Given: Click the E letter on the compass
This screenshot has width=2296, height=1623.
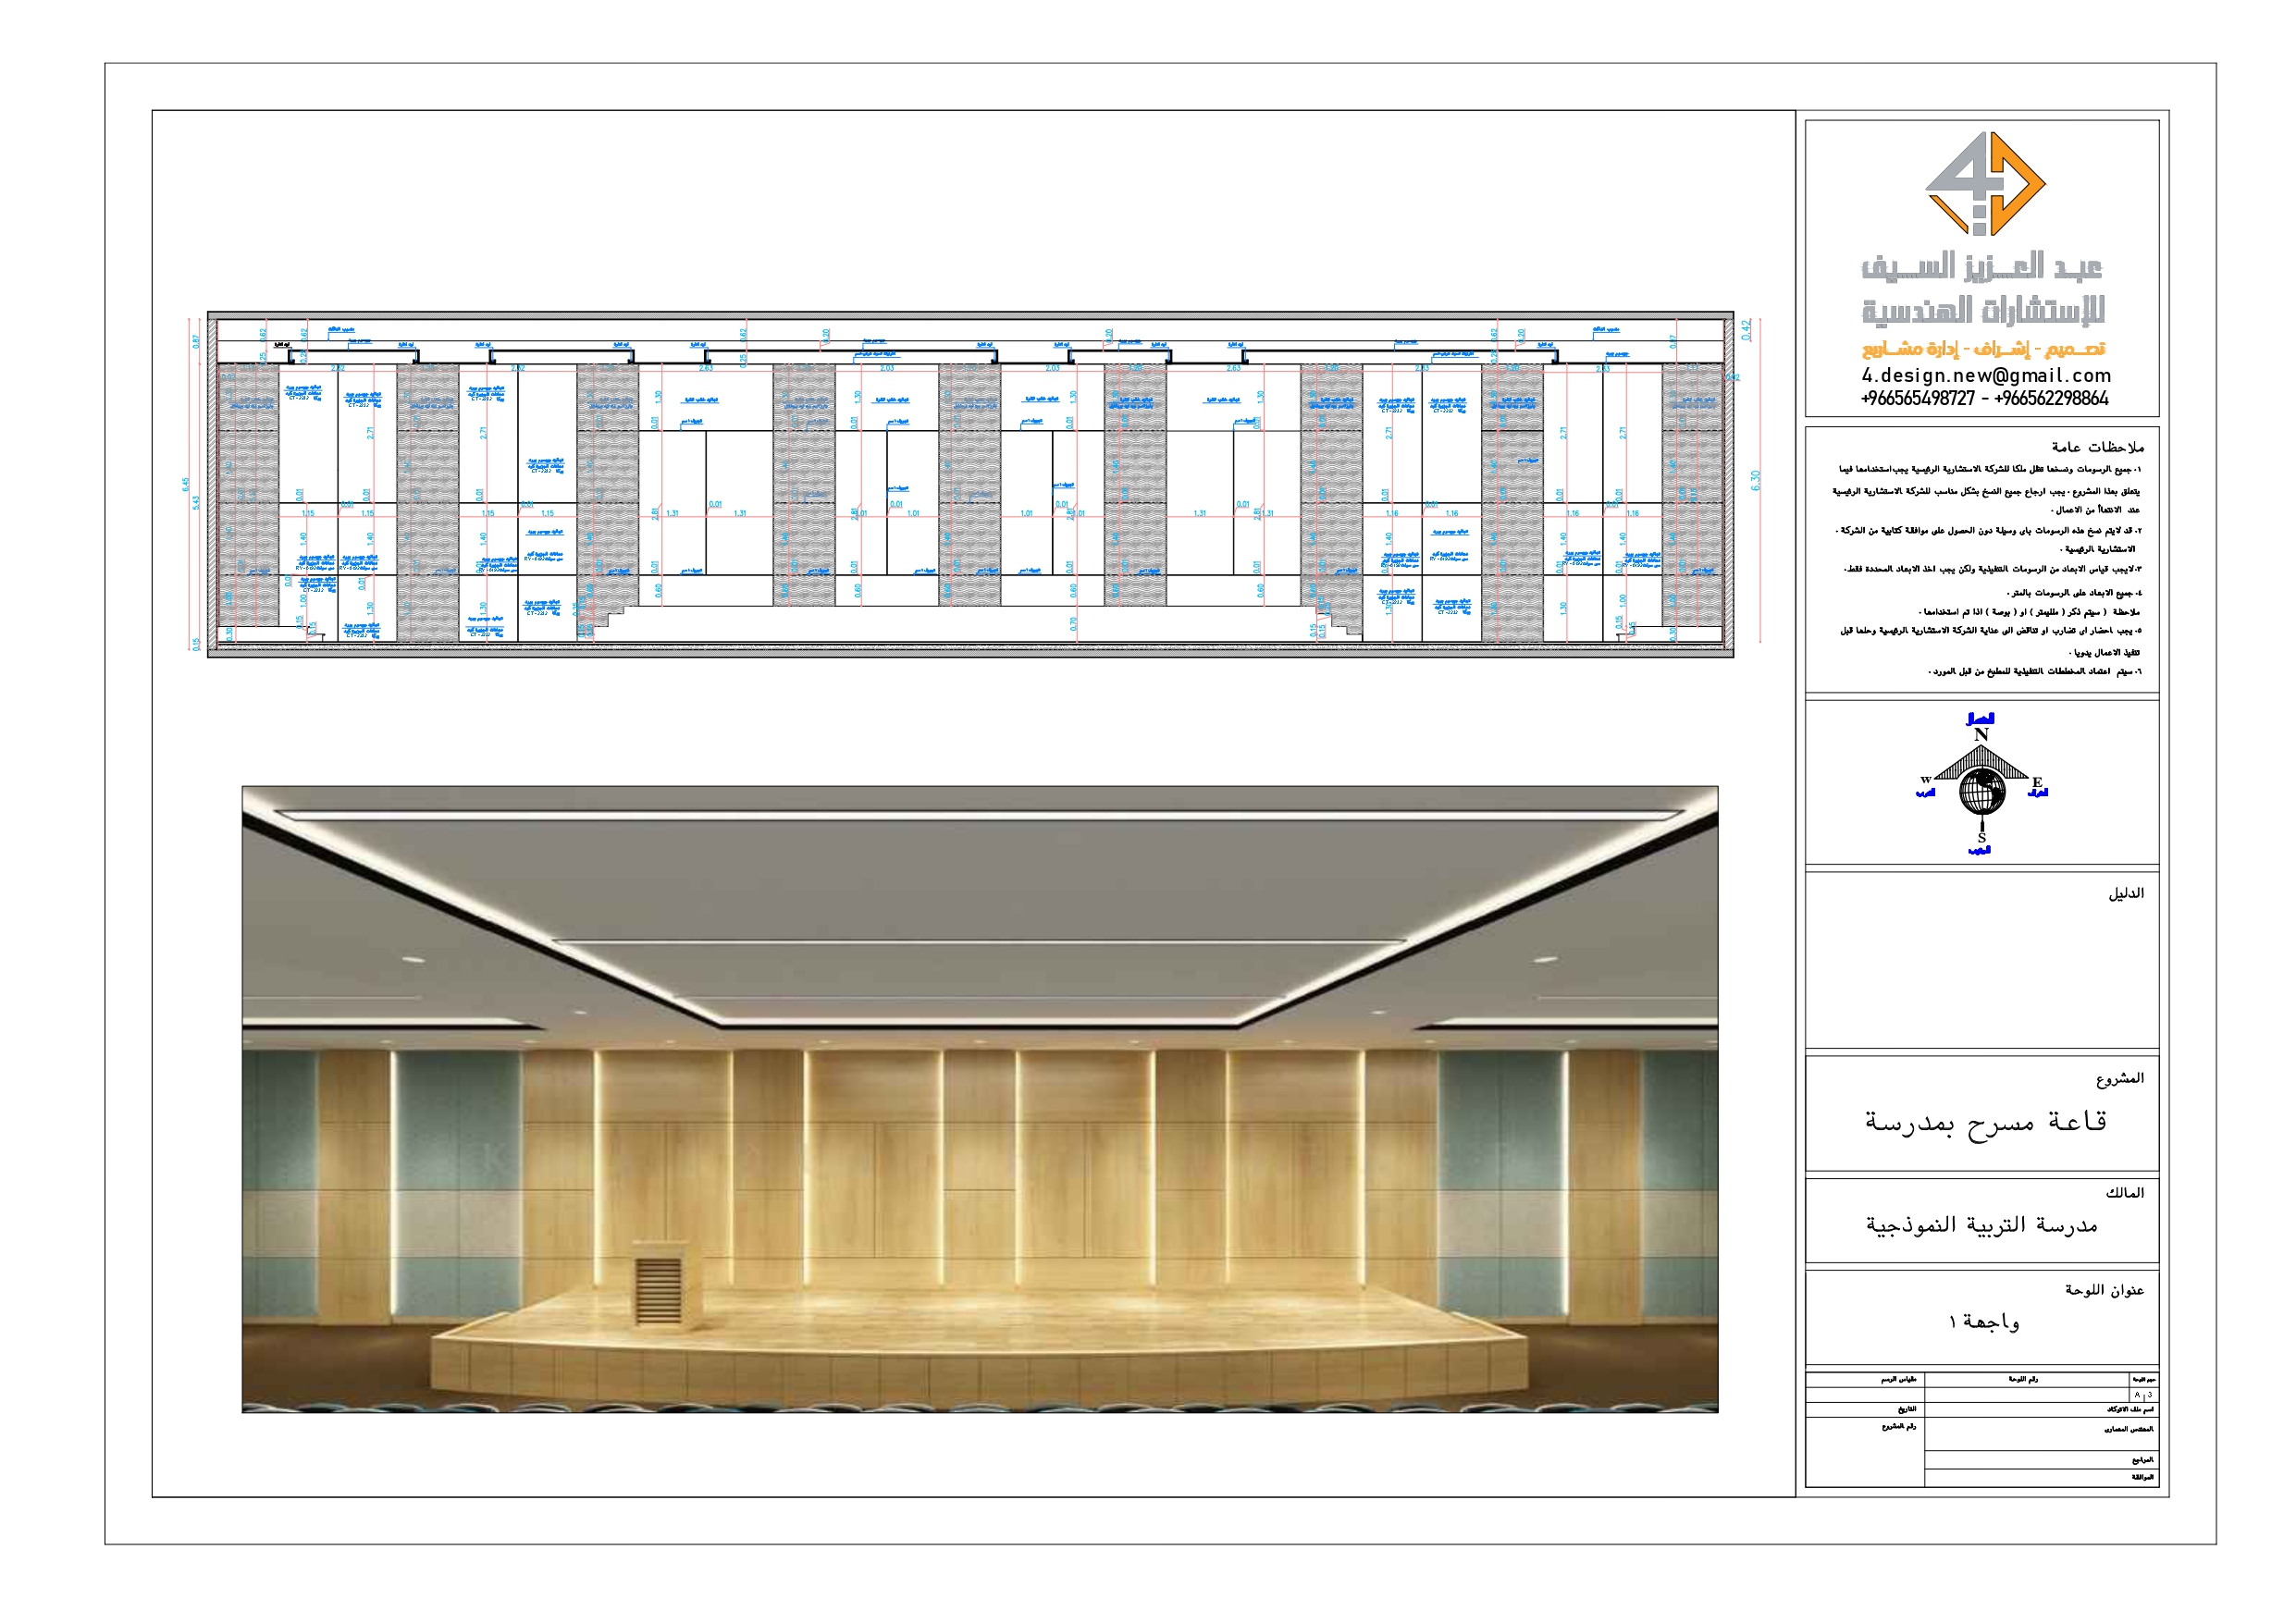Looking at the screenshot, I should [x=2037, y=782].
